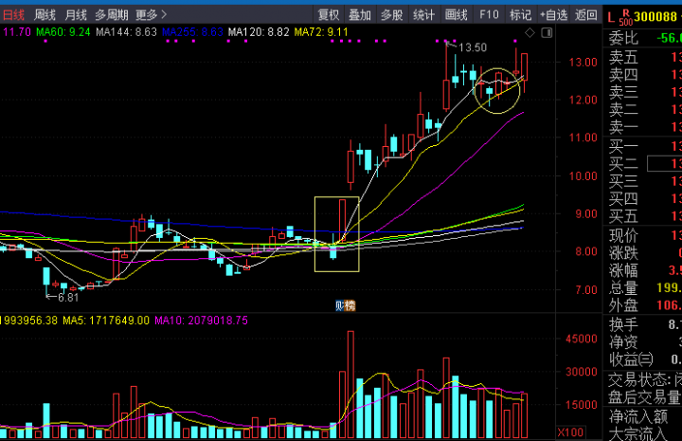
Task: Open the 复权 price adjustment menu
Action: (x=329, y=15)
